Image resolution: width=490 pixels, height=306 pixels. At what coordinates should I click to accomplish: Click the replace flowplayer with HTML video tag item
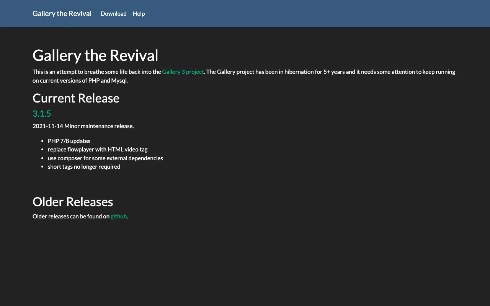[x=98, y=150]
